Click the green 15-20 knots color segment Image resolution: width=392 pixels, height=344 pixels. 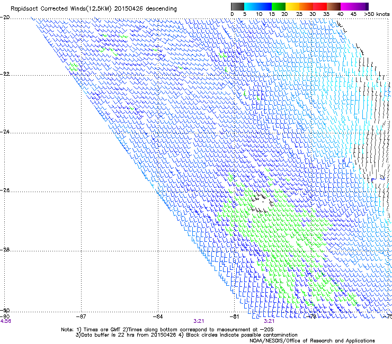click(x=279, y=6)
